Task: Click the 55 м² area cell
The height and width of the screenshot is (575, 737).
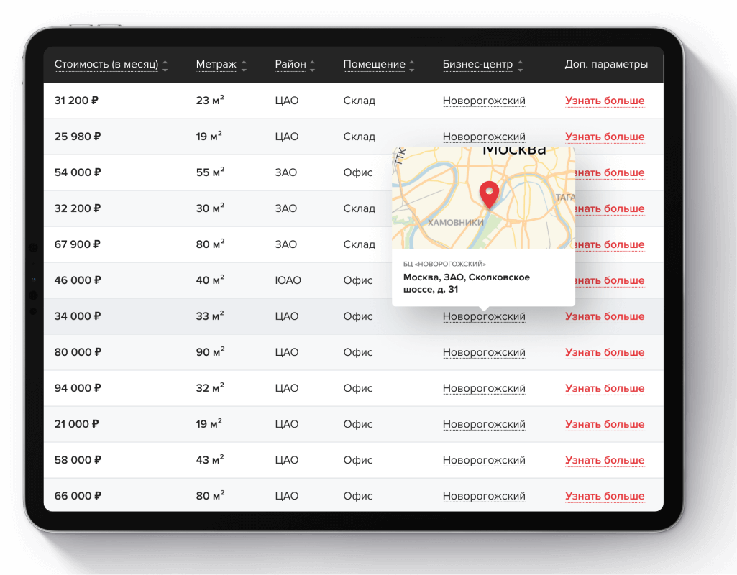Action: point(210,172)
